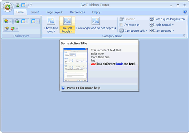This screenshot has height=133, width=190.
Task: Open the 'I have two rows' dropdown label
Action: 51,30
